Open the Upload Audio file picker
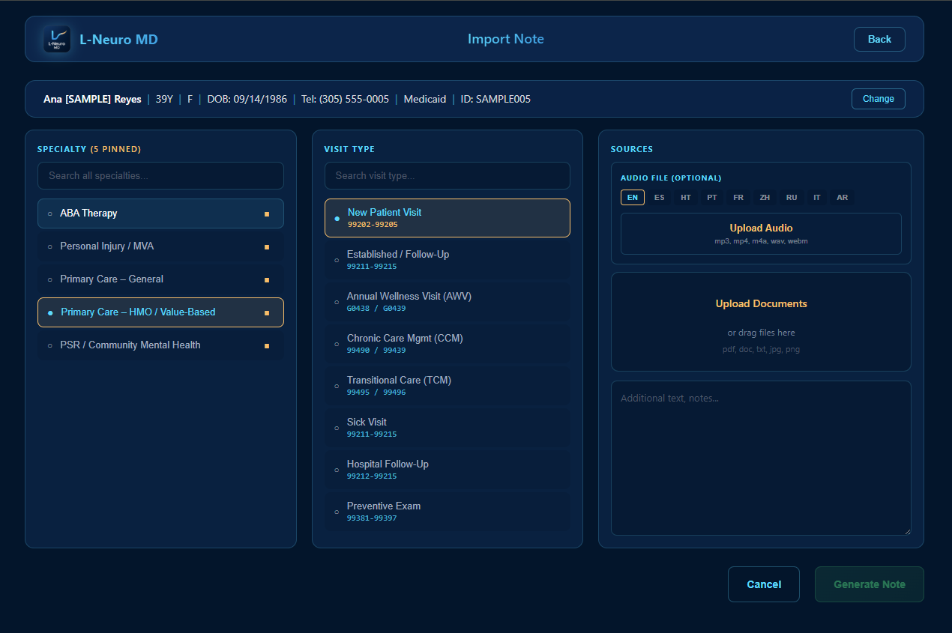 pos(761,233)
